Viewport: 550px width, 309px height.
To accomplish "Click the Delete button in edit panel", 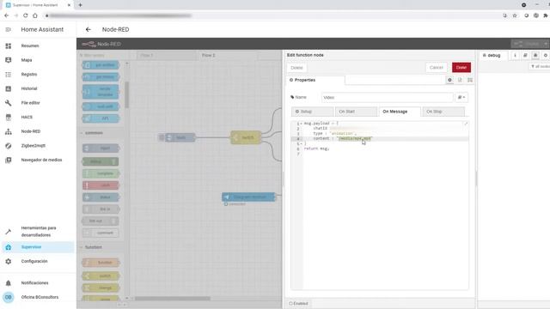I will pos(296,68).
